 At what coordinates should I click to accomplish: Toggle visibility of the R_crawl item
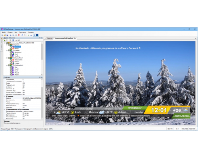pos(11,63)
